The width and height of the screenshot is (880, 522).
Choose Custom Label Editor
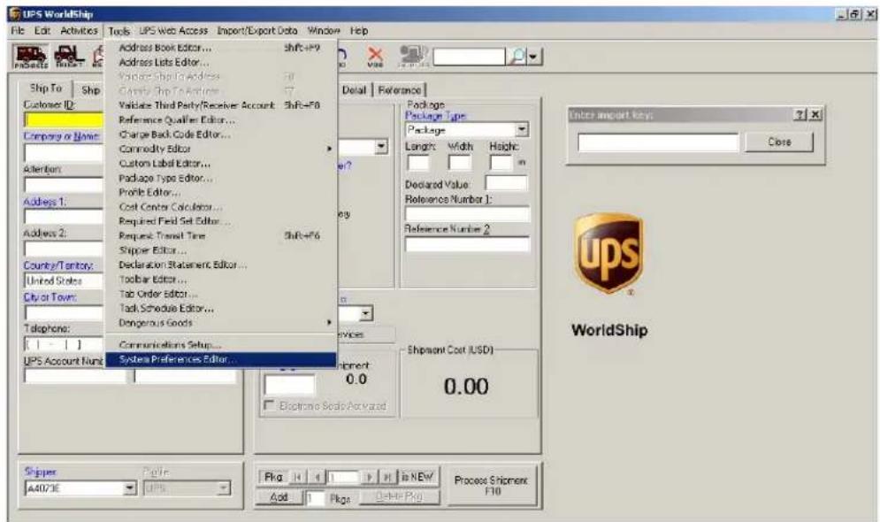point(221,164)
